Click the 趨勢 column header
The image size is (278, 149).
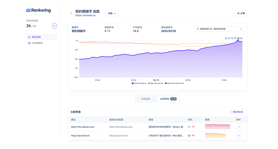207,120
